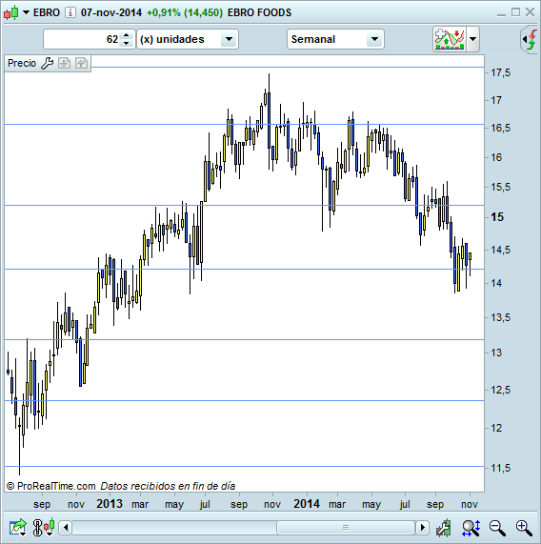Click the Precio panel move-down icon
The width and height of the screenshot is (541, 544).
[64, 63]
